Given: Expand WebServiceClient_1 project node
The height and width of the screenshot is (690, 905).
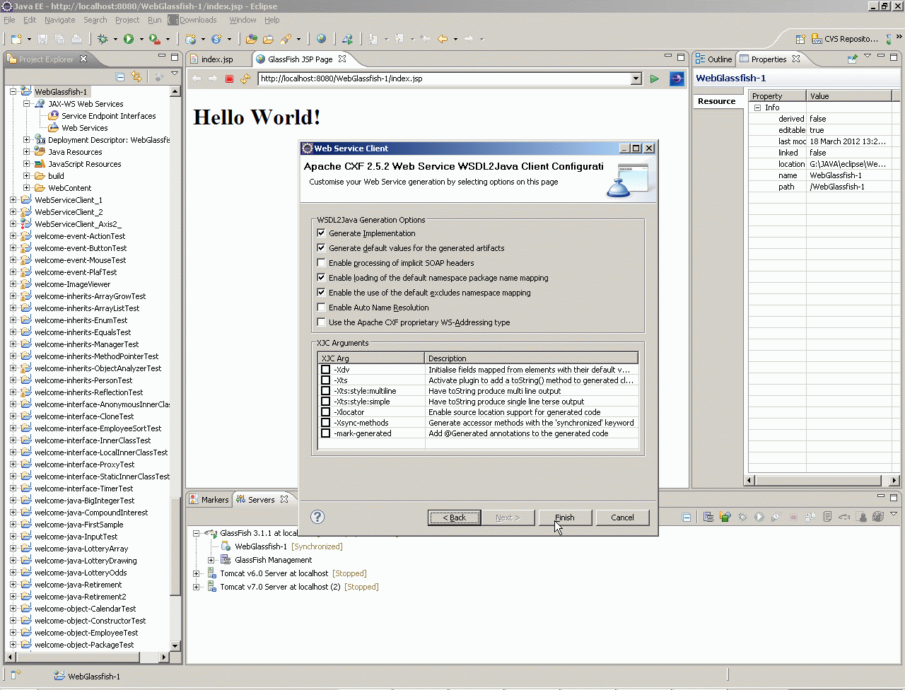Looking at the screenshot, I should point(13,200).
